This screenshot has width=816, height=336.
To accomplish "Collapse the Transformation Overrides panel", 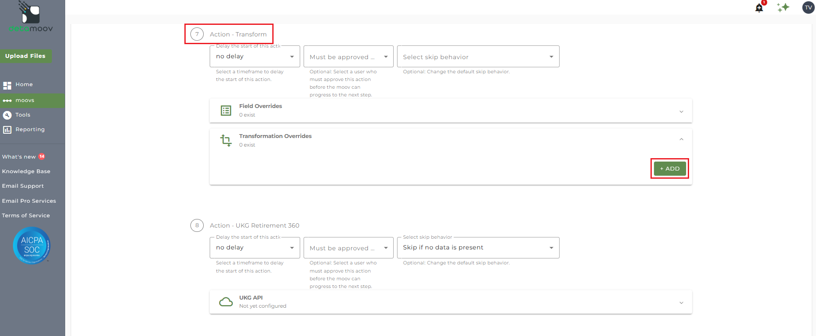I will [x=681, y=139].
